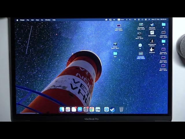Select the folder icon below the left Screen Recording
This screenshot has width=185, height=139.
[x=115, y=54]
